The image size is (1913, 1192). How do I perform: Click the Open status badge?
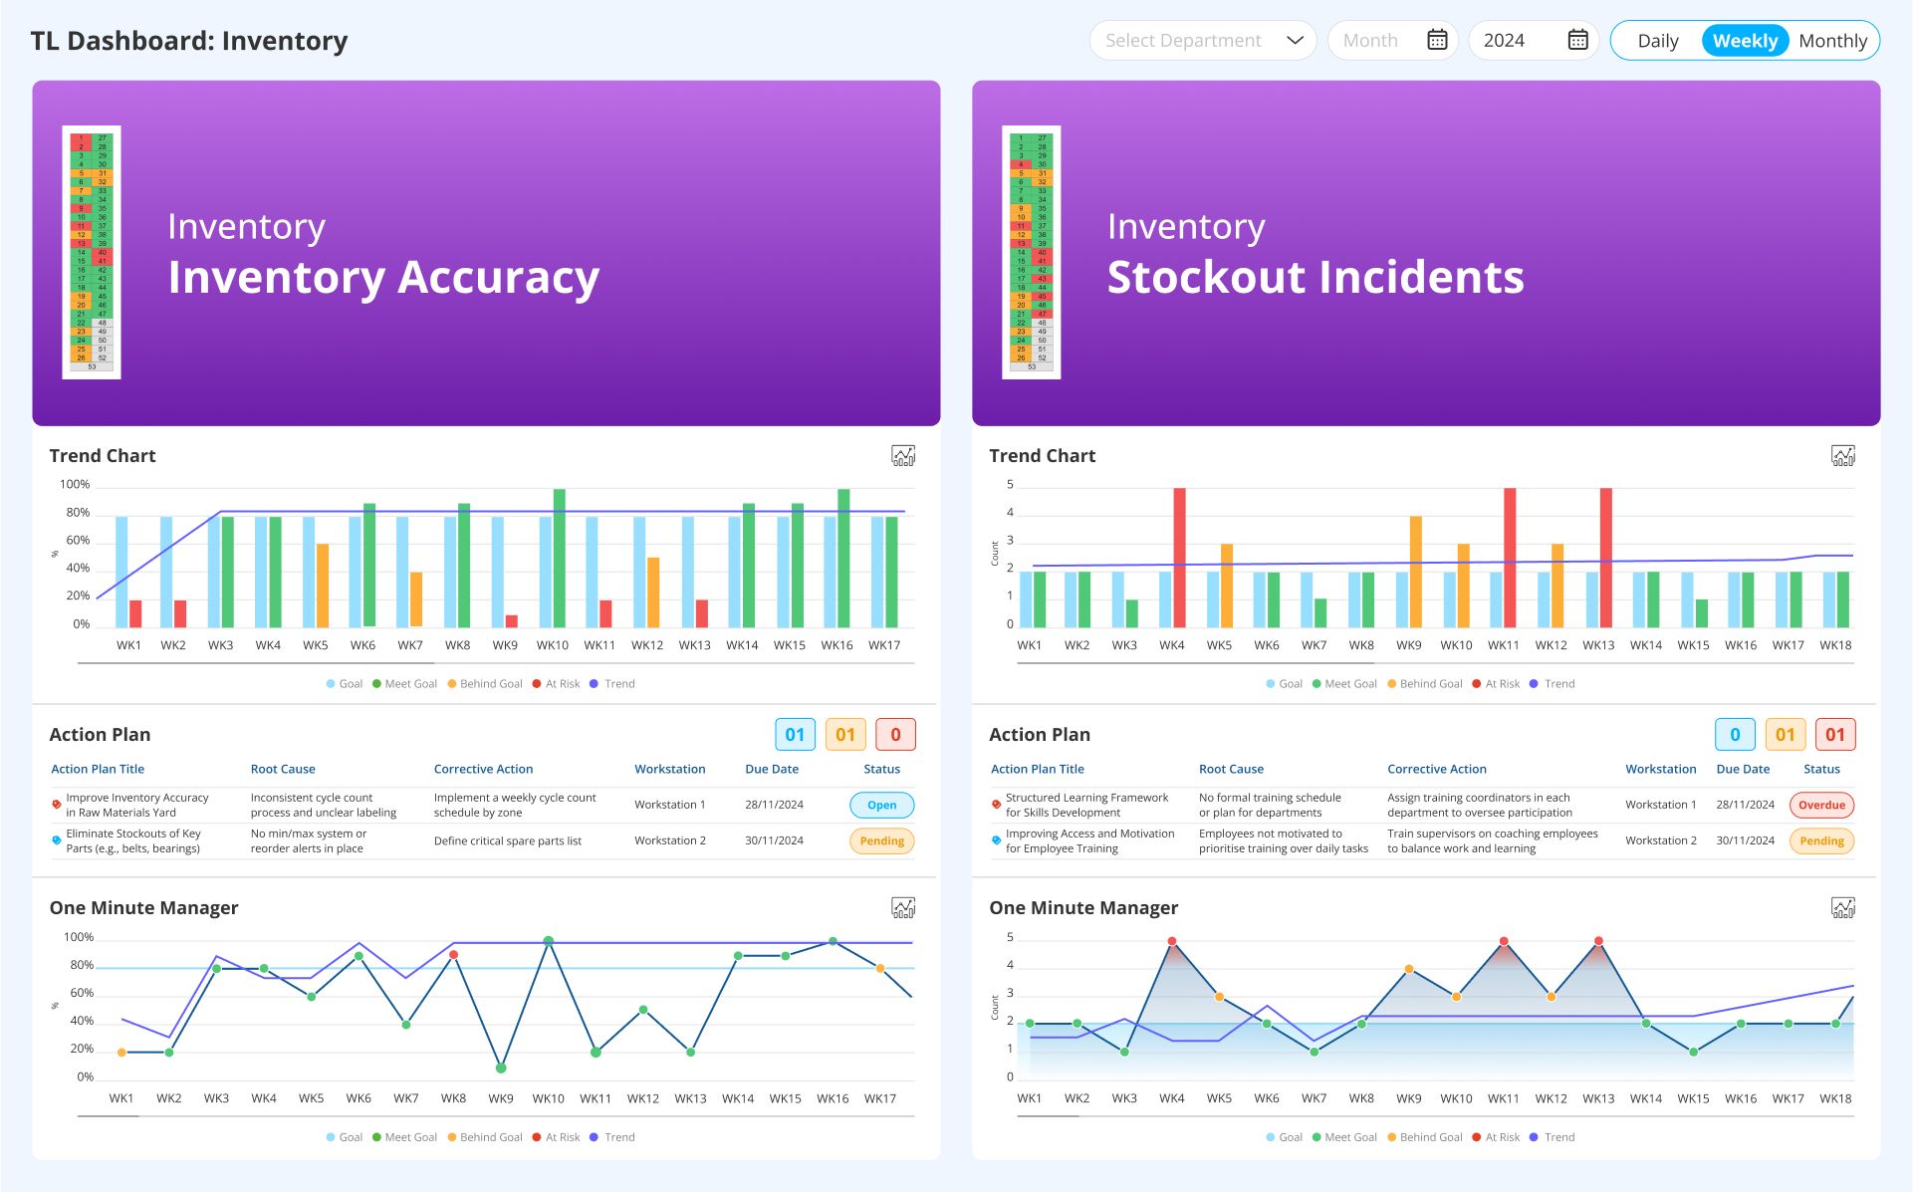(x=880, y=805)
